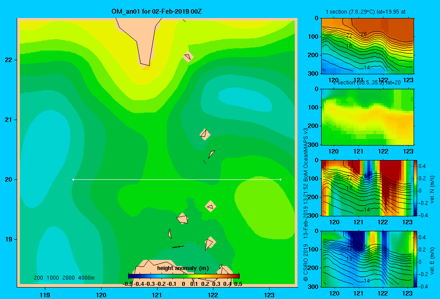Click the depth 300 label on temperature section
The height and width of the screenshot is (299, 440).
tap(313, 73)
